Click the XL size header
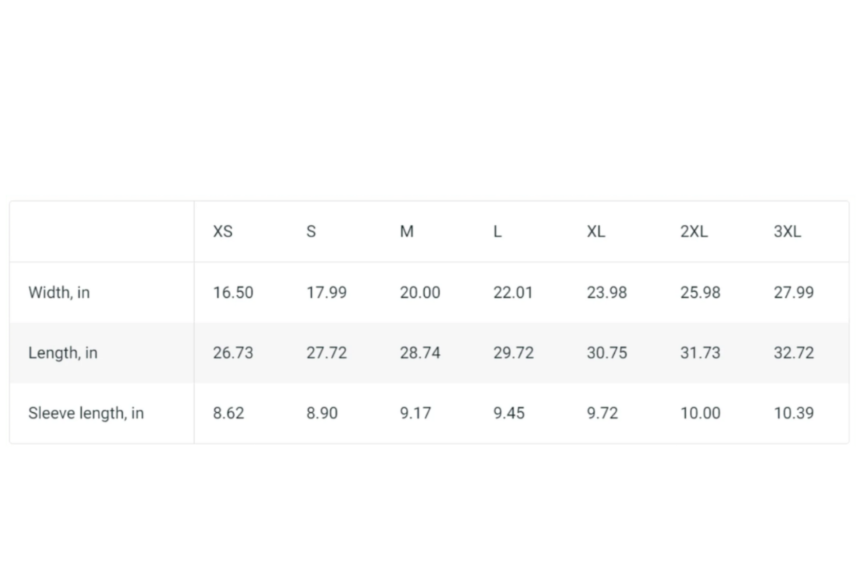 pos(596,231)
